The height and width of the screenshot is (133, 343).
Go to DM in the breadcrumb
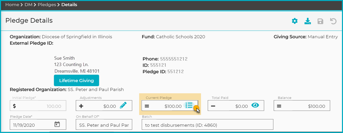click(28, 4)
